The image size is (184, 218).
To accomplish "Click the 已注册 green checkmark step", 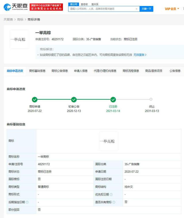I will 113,100.
